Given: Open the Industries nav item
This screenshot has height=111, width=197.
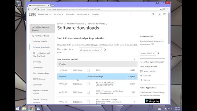Looking at the screenshot, I should (x=70, y=14).
